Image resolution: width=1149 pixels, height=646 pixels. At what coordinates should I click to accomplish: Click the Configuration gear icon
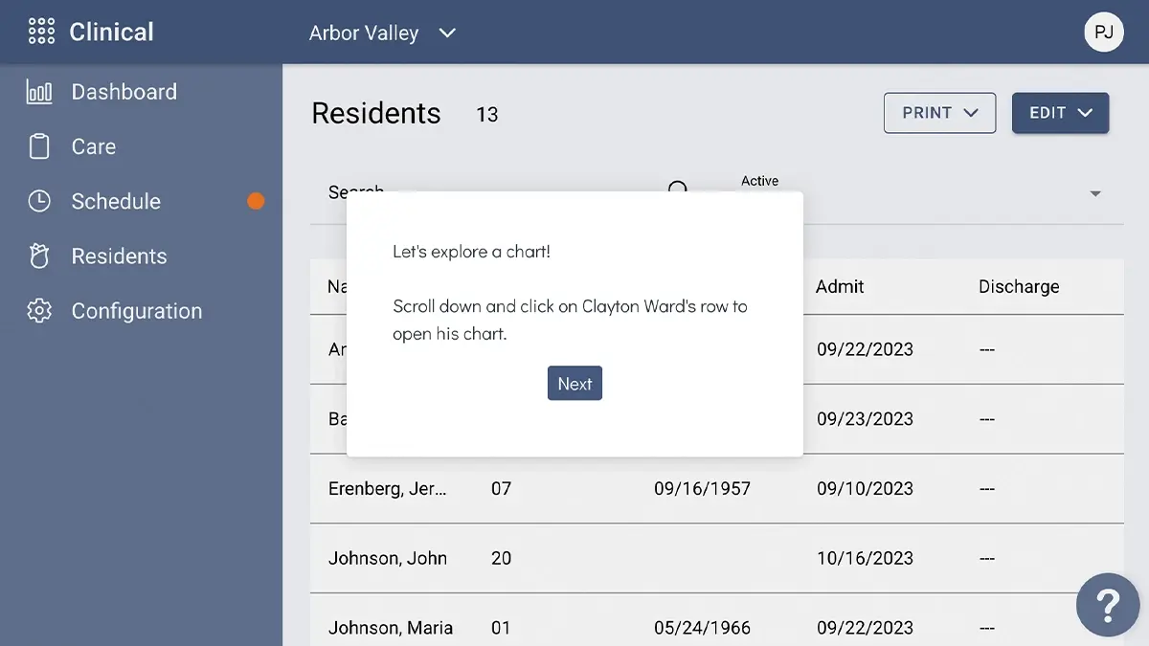(39, 311)
